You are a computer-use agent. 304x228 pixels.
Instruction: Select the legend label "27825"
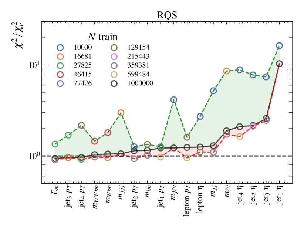[x=82, y=65]
